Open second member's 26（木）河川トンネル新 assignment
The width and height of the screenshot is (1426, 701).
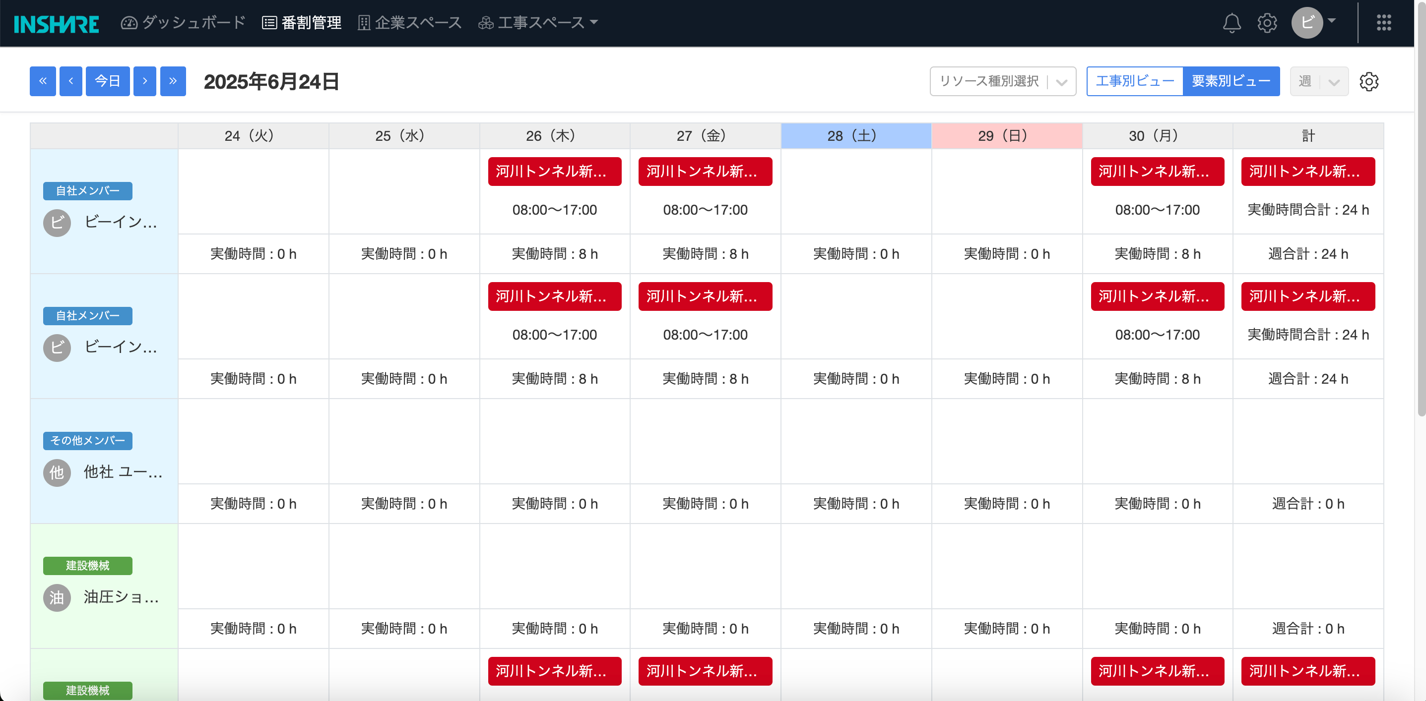pyautogui.click(x=555, y=296)
